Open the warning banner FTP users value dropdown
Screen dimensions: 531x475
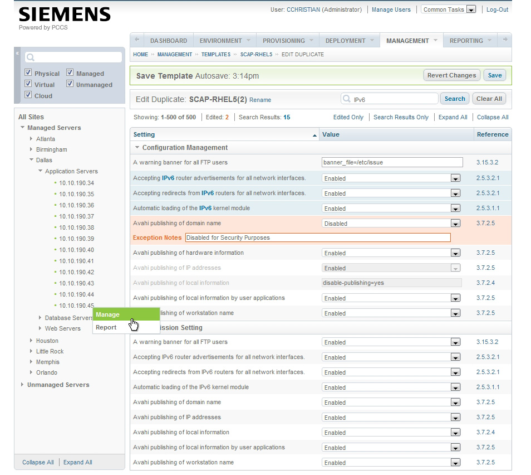[455, 342]
